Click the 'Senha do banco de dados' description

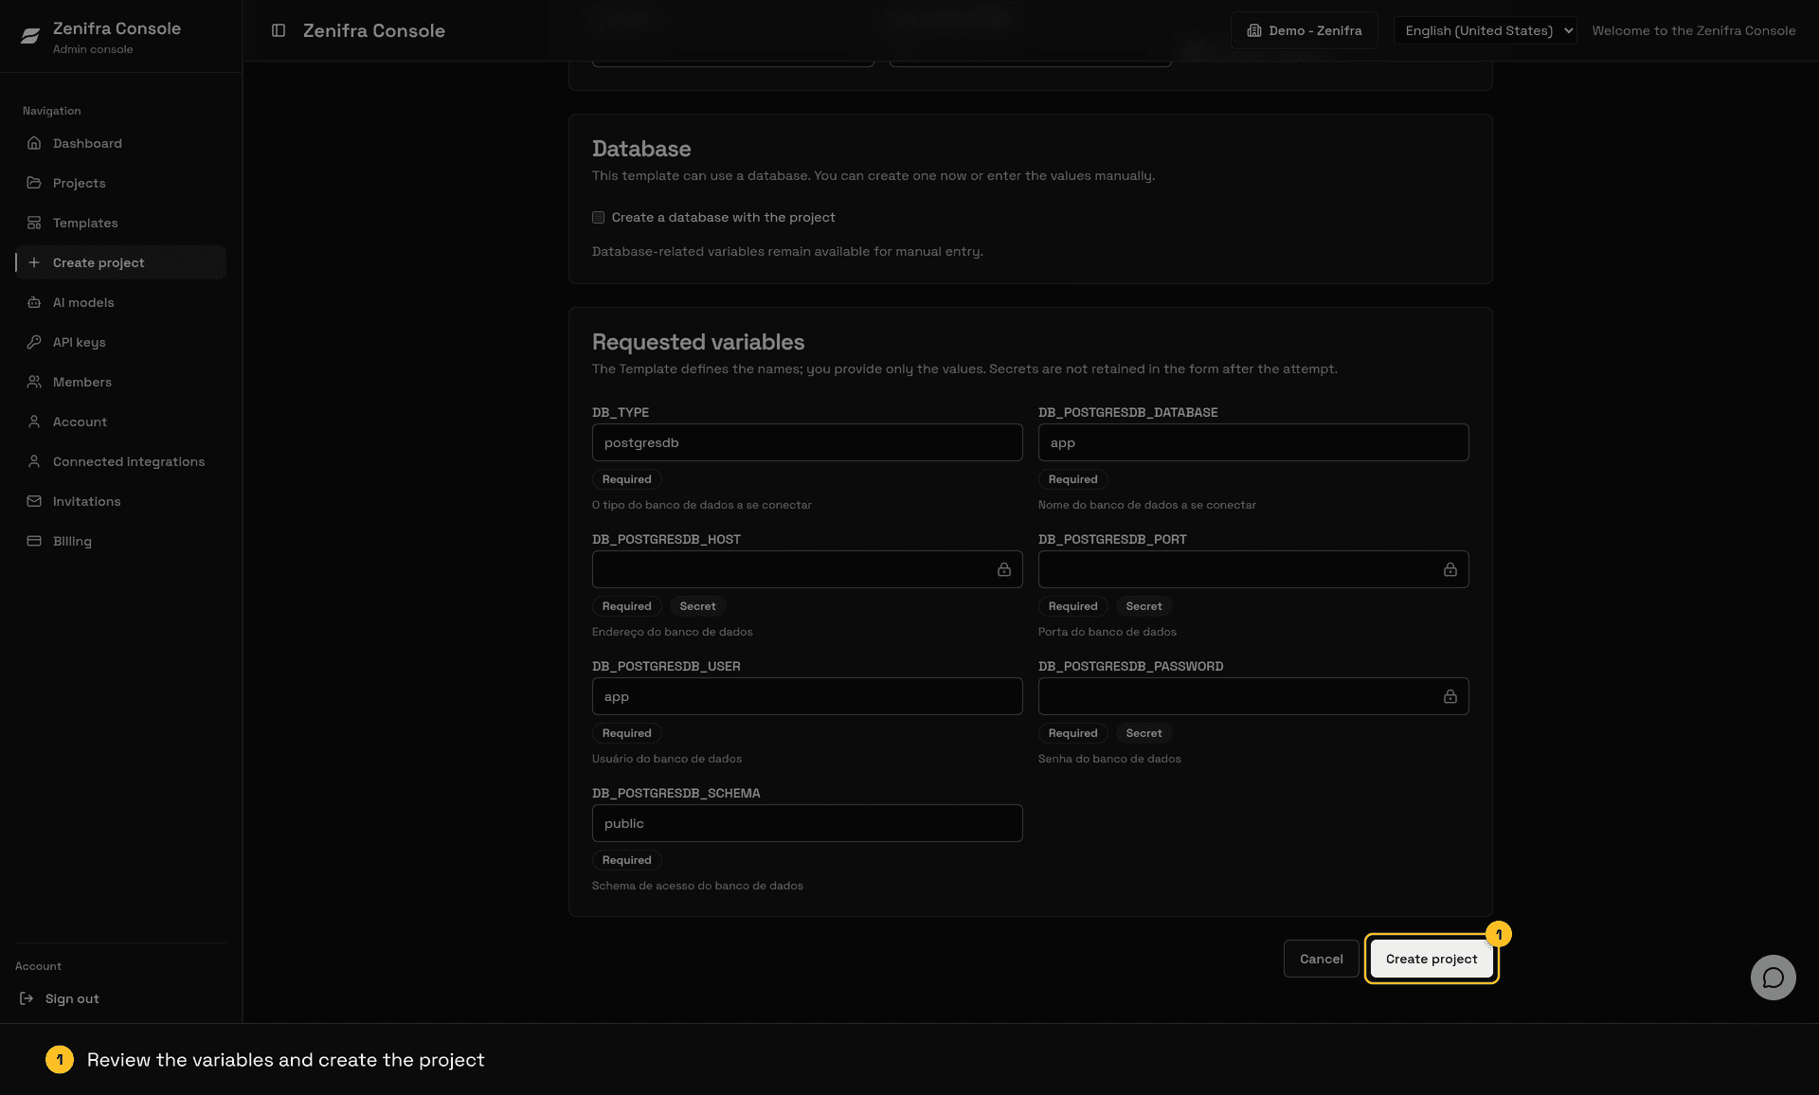click(1109, 759)
